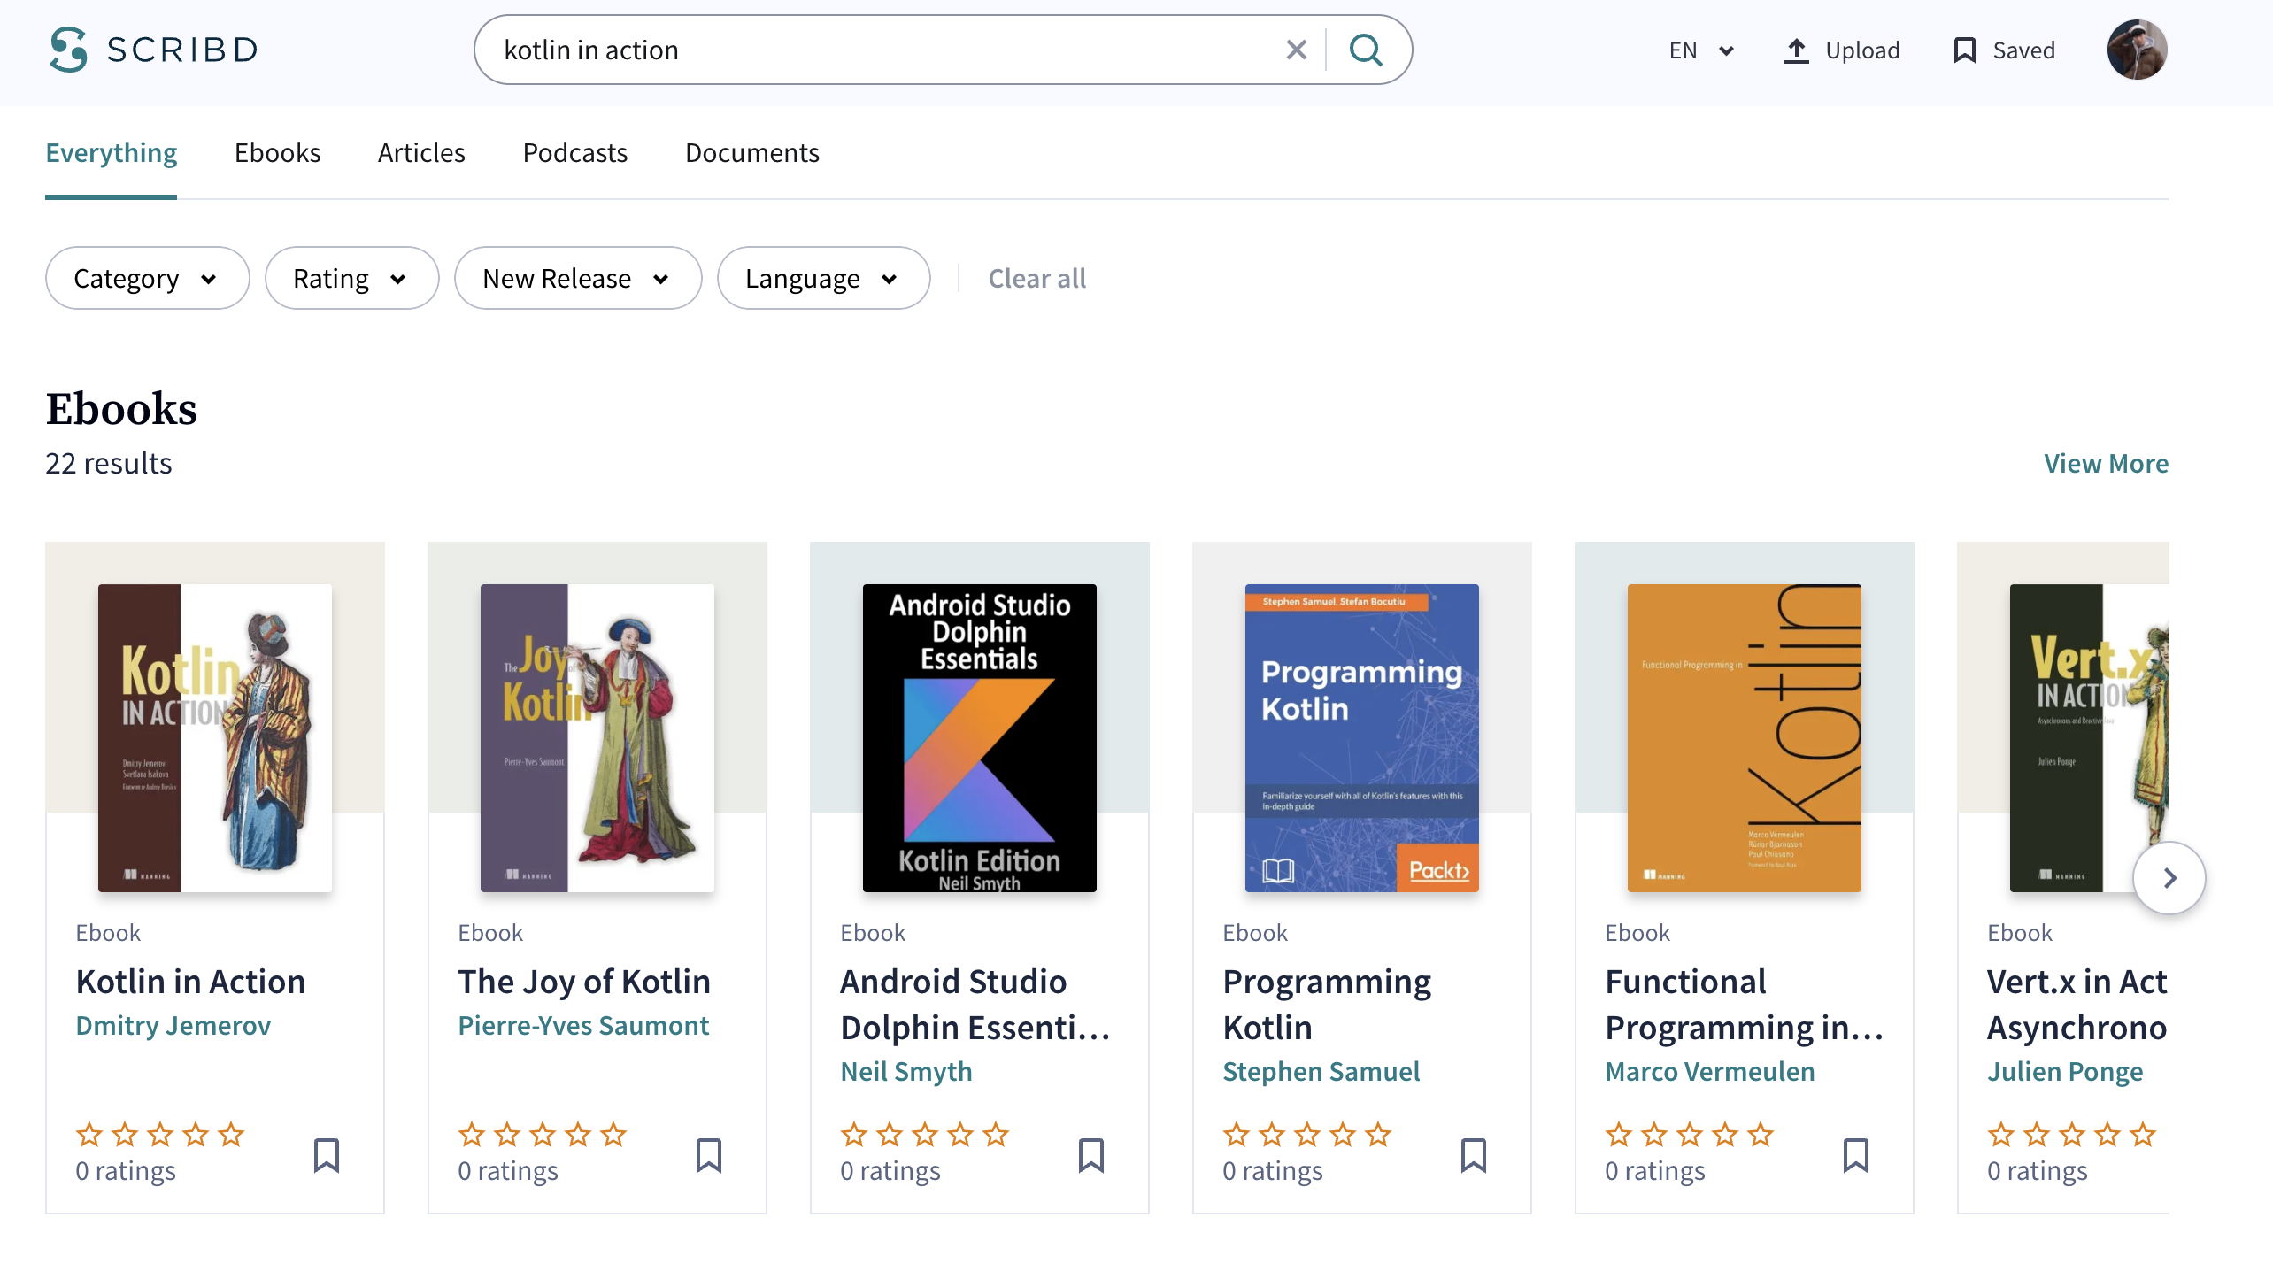This screenshot has width=2273, height=1264.
Task: Open Programming Kotlin book cover
Action: pos(1362,737)
